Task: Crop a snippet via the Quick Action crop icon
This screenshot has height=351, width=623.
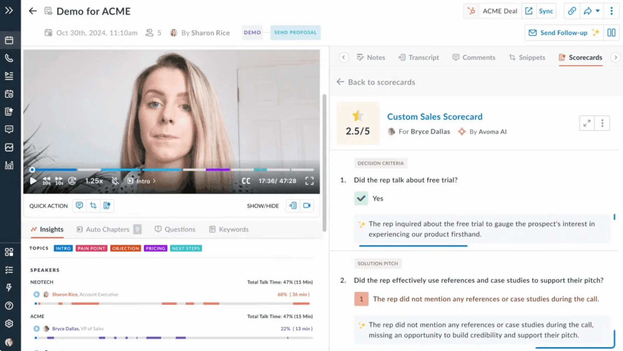Action: point(93,206)
